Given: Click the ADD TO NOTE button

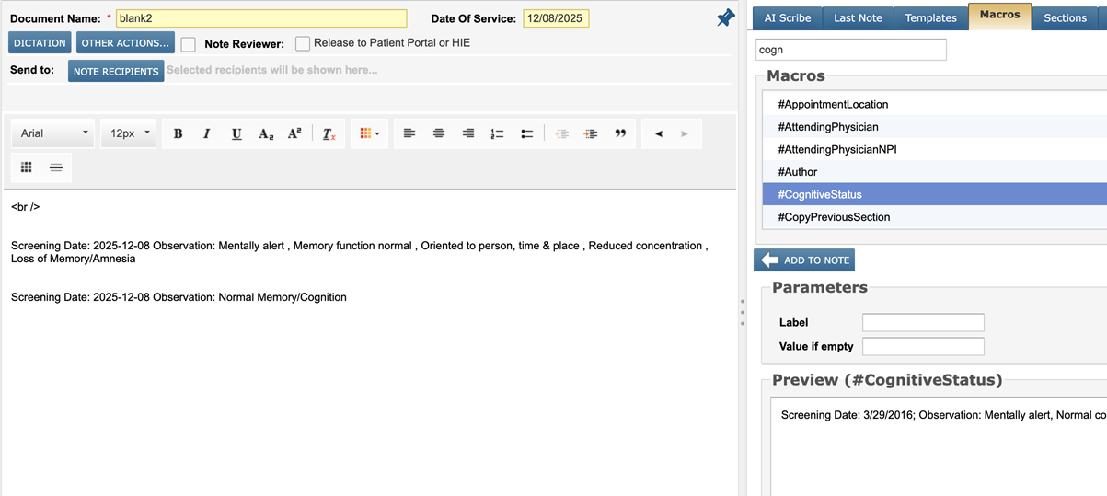Looking at the screenshot, I should 804,260.
